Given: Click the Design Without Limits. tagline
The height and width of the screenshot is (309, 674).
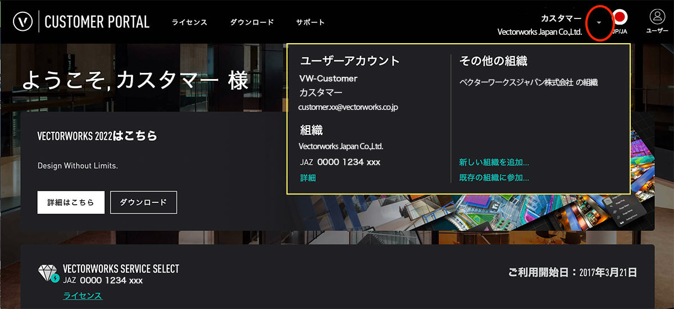Looking at the screenshot, I should (x=78, y=166).
